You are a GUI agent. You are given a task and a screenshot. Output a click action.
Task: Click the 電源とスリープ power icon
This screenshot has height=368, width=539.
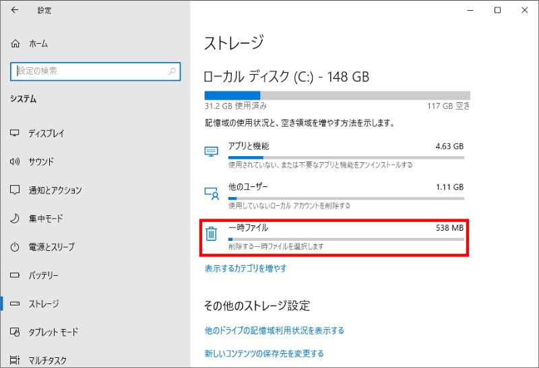click(x=14, y=247)
